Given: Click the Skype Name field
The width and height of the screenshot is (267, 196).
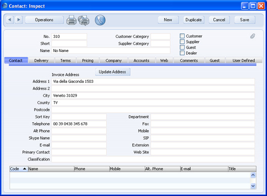Looking at the screenshot, I should click(x=79, y=138).
